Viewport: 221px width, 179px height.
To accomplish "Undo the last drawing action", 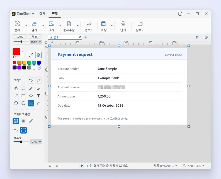I will pyautogui.click(x=31, y=81).
